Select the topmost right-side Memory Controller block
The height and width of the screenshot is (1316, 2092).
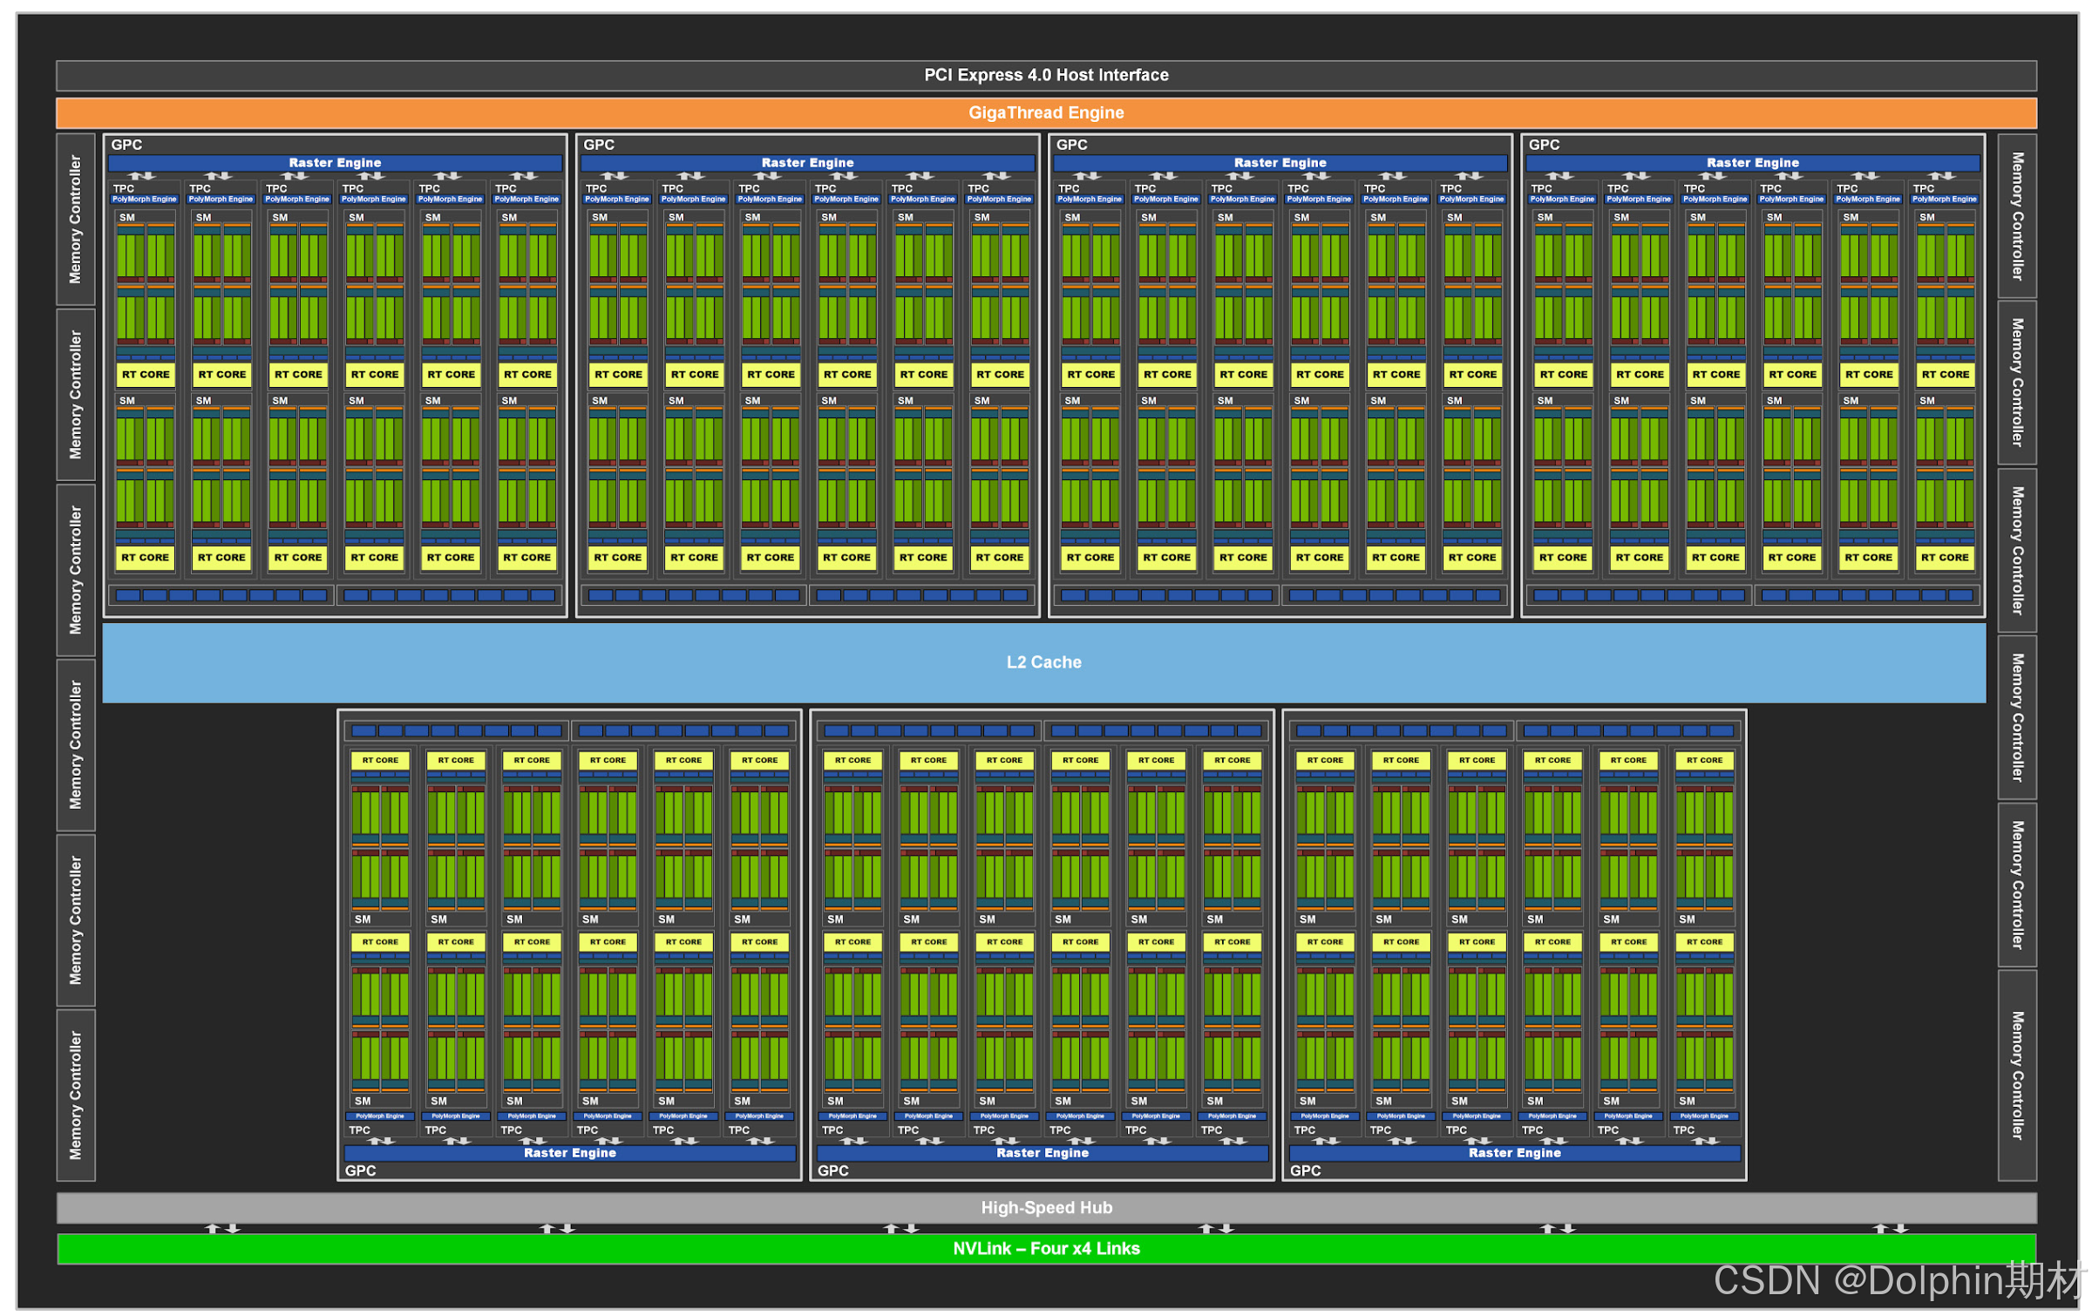[x=2016, y=215]
